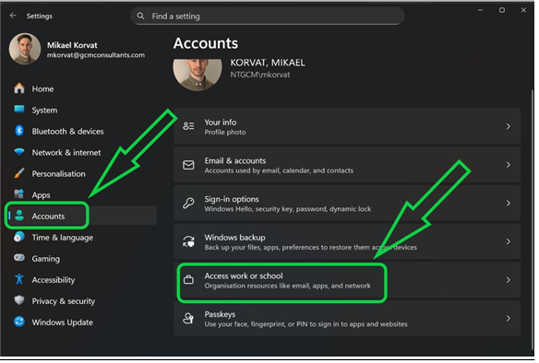
Task: Click mkorvat@gcmconsultants.com email text
Action: point(96,55)
